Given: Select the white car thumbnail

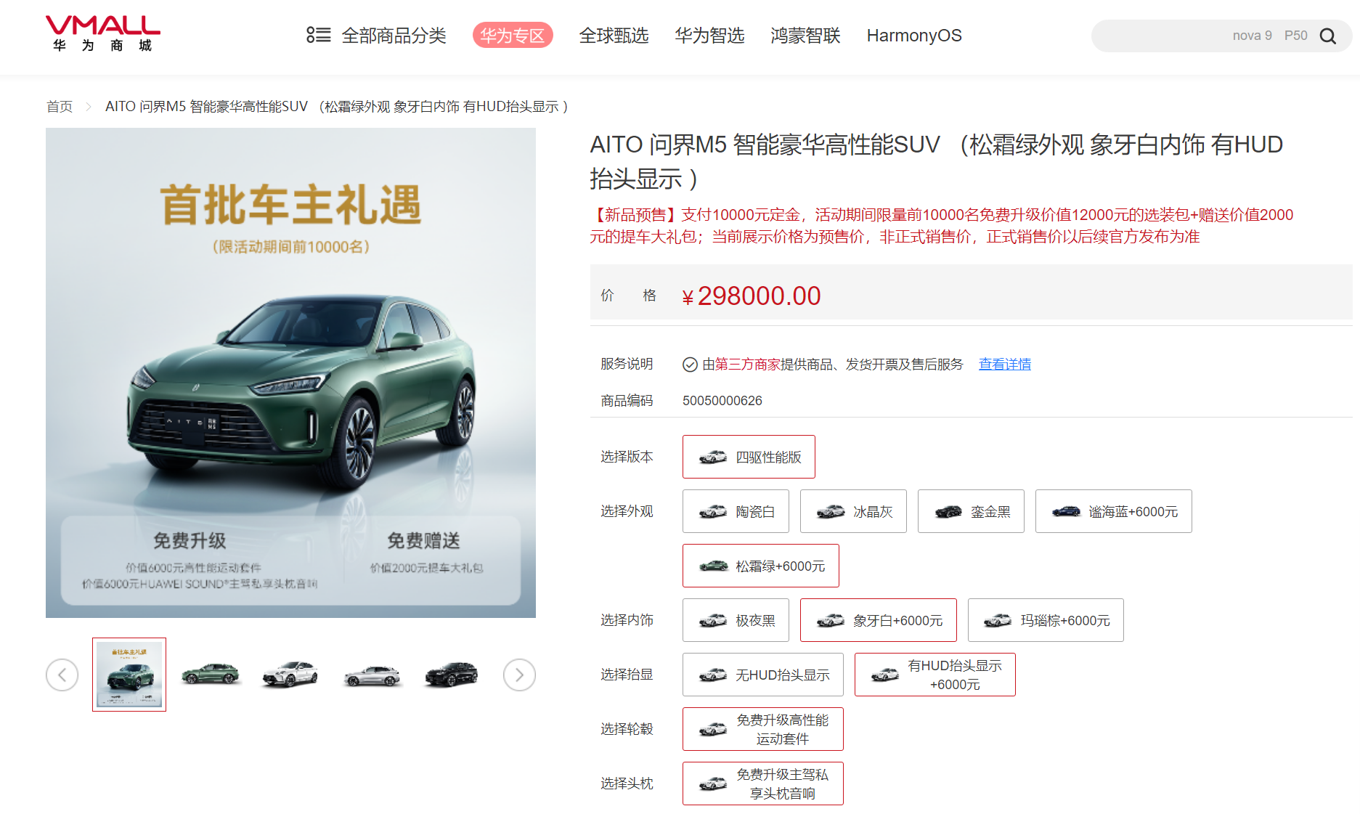Looking at the screenshot, I should (290, 675).
